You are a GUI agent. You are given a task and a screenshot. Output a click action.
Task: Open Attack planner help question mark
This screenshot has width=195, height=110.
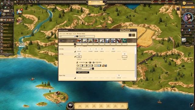(x=131, y=30)
